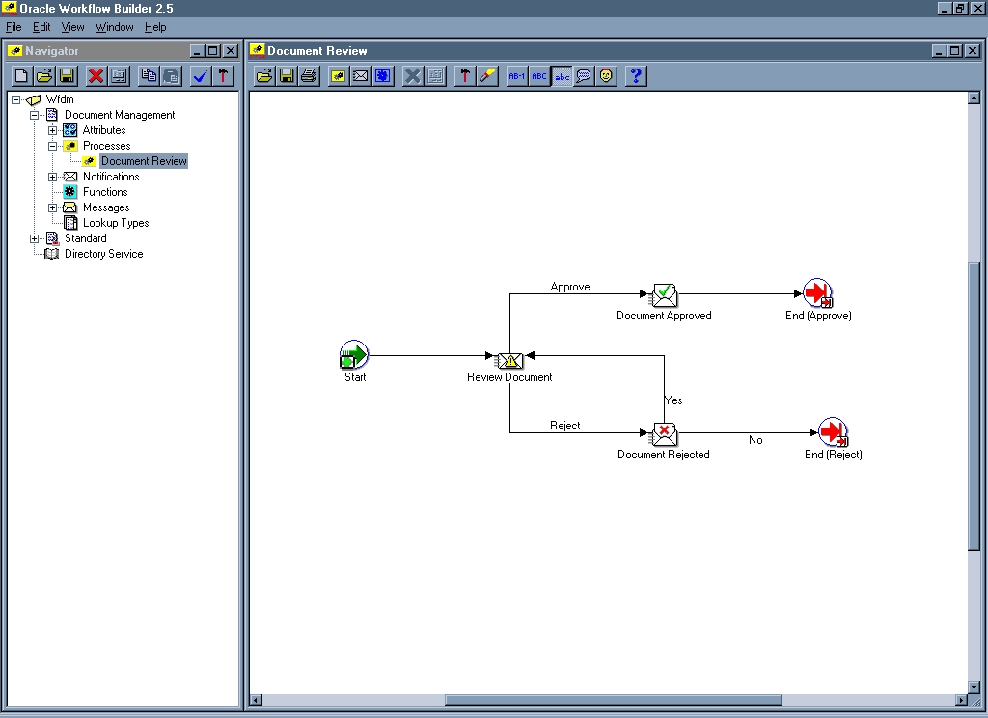Collapse the Processes tree node

pos(53,146)
